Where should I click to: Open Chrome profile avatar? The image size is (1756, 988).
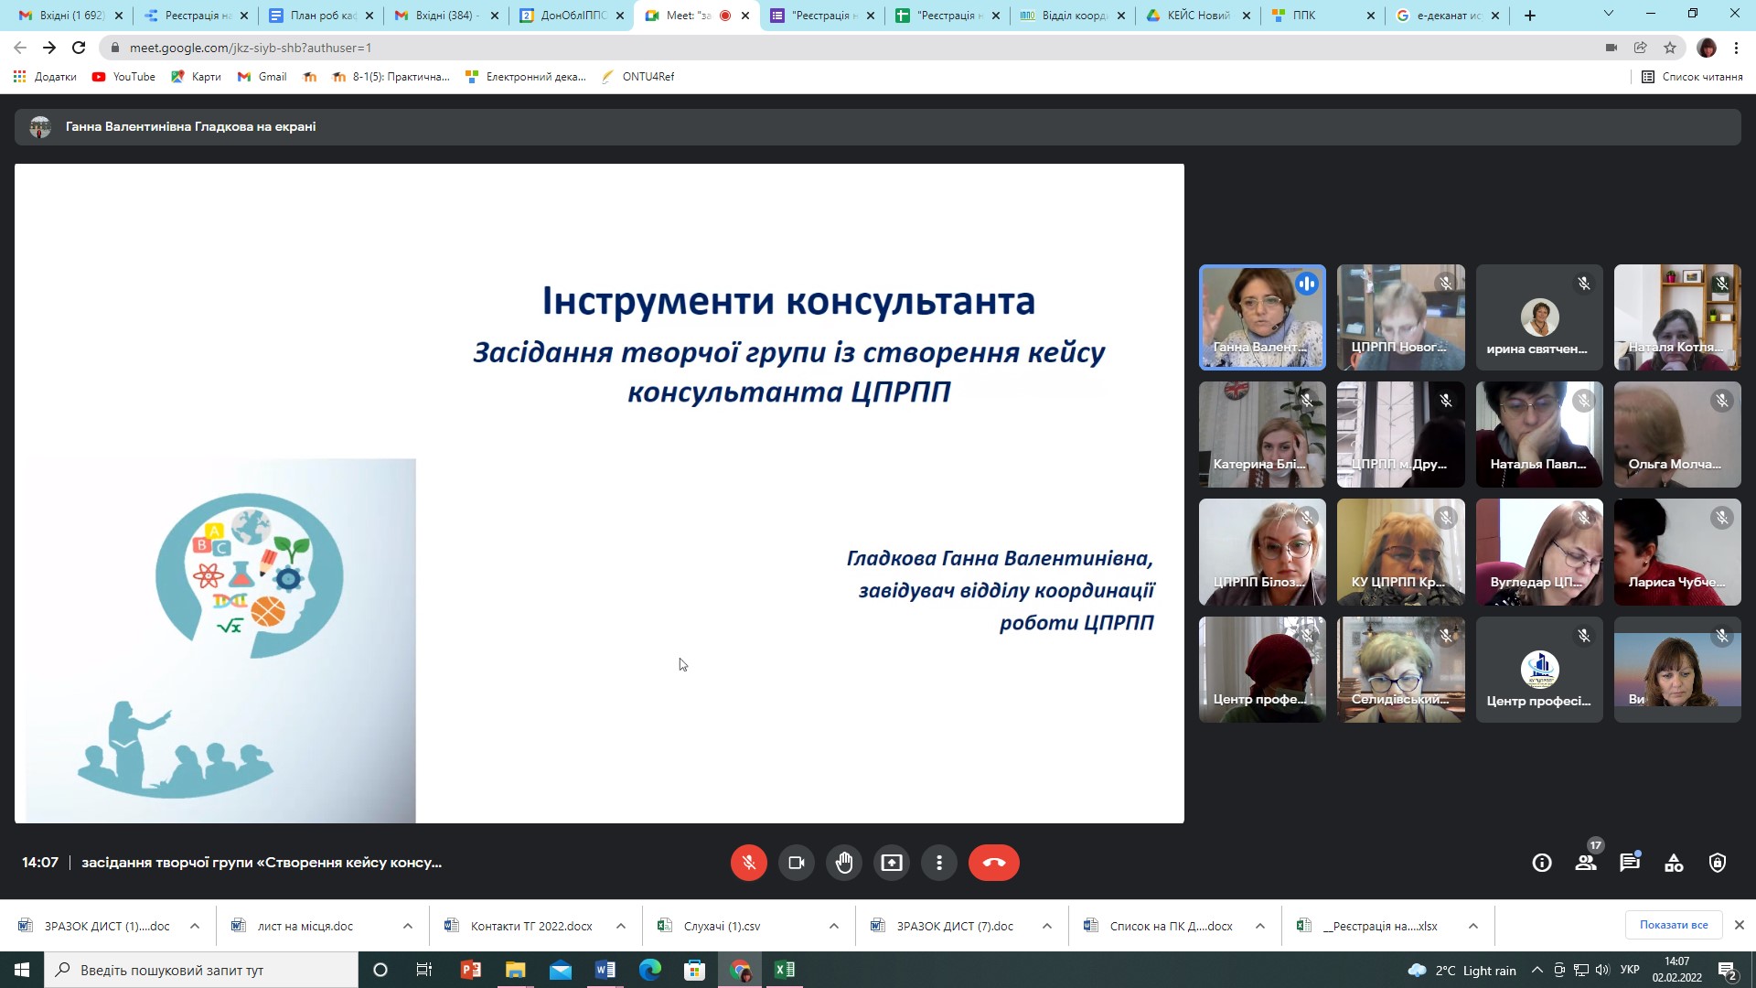click(x=1707, y=48)
